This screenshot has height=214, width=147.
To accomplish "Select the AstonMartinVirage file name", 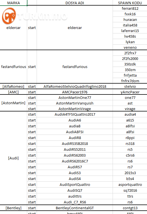I will point(75,109).
